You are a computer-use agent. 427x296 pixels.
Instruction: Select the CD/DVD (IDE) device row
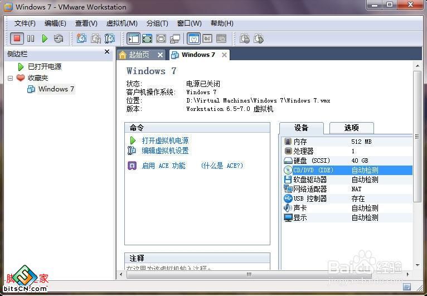point(347,170)
